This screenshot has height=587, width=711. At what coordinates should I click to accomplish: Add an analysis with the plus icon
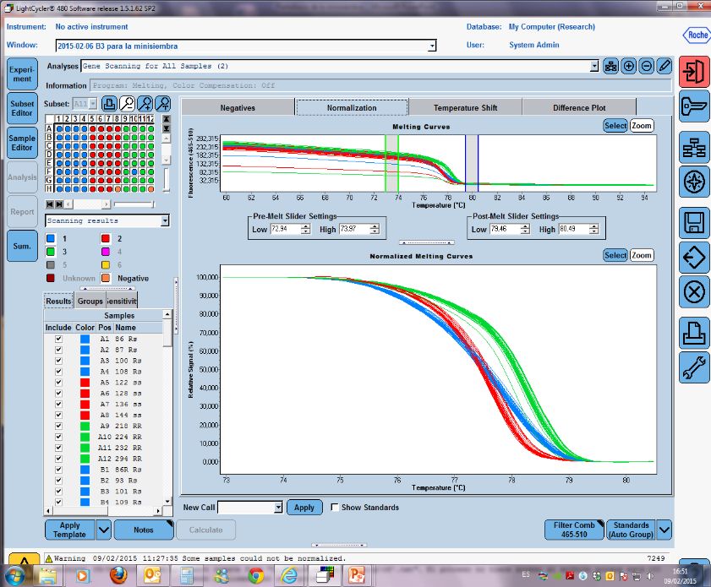point(628,66)
